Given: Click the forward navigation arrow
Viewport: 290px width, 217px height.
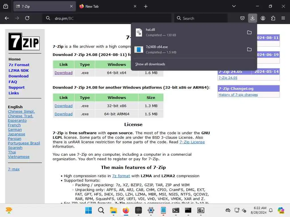Looking at the screenshot, I should pyautogui.click(x=17, y=18).
